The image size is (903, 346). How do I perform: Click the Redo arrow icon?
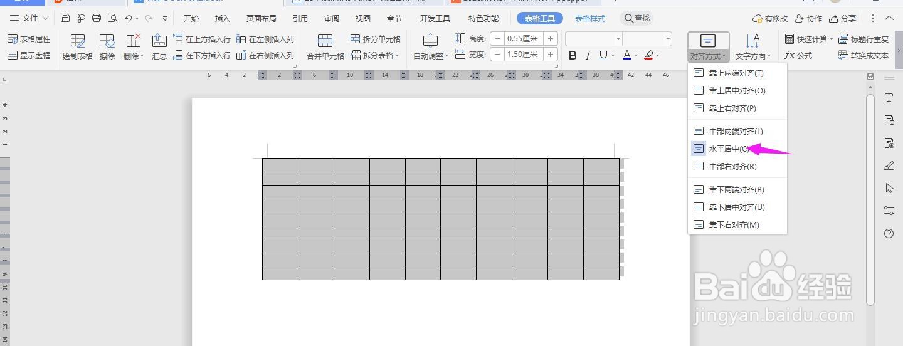149,18
